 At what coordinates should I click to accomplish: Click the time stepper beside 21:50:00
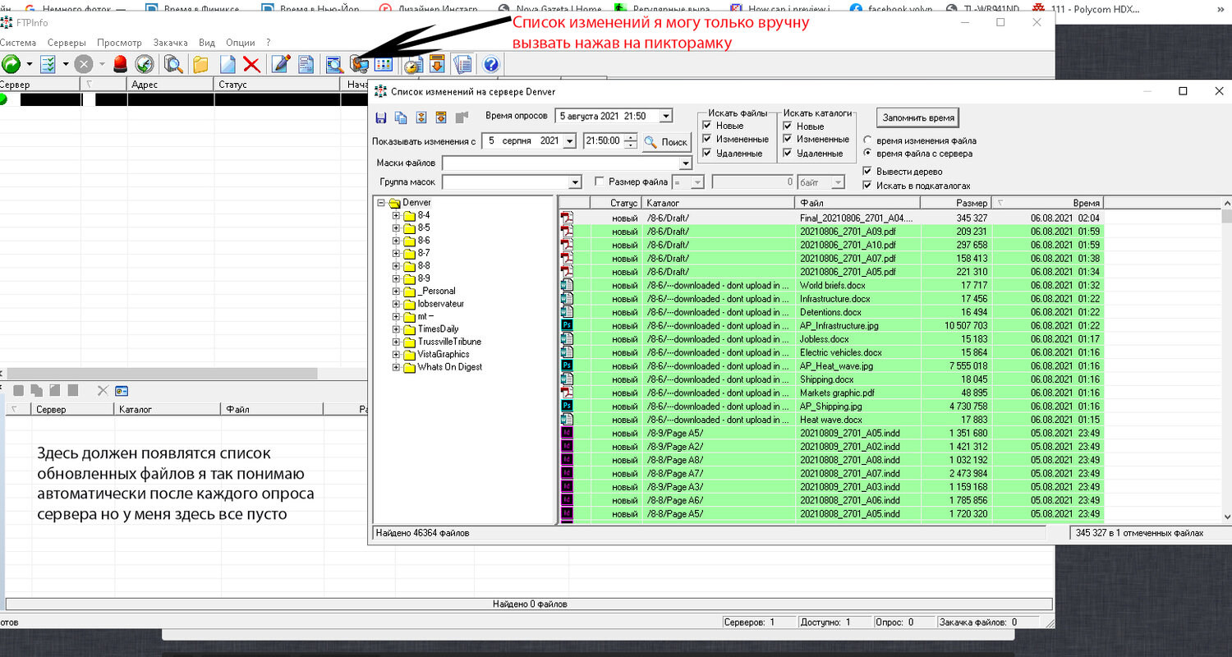[631, 141]
